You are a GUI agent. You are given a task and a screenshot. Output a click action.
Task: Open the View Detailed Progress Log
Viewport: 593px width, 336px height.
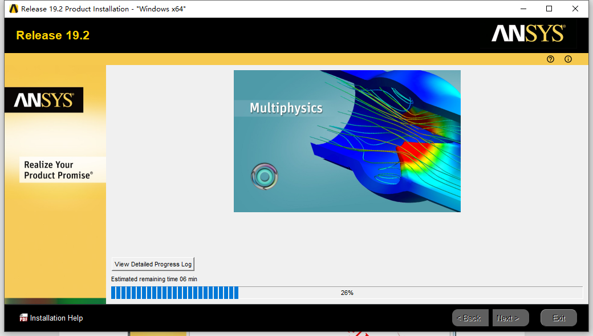pos(152,264)
